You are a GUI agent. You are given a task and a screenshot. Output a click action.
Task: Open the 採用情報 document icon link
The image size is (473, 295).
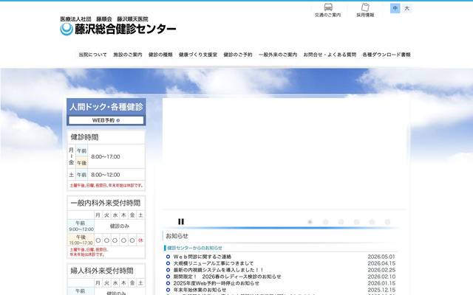365,10
